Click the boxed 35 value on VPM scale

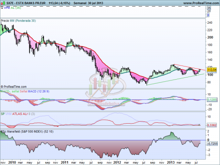tap(209, 8)
